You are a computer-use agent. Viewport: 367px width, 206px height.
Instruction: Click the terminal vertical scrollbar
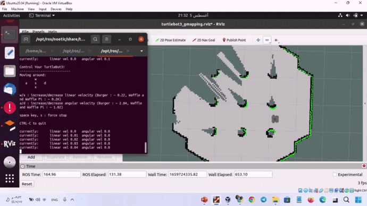click(146, 148)
